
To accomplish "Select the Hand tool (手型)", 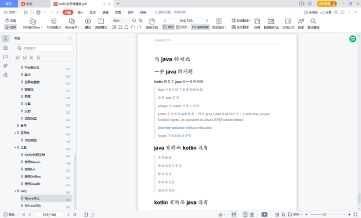I will (x=11, y=21).
